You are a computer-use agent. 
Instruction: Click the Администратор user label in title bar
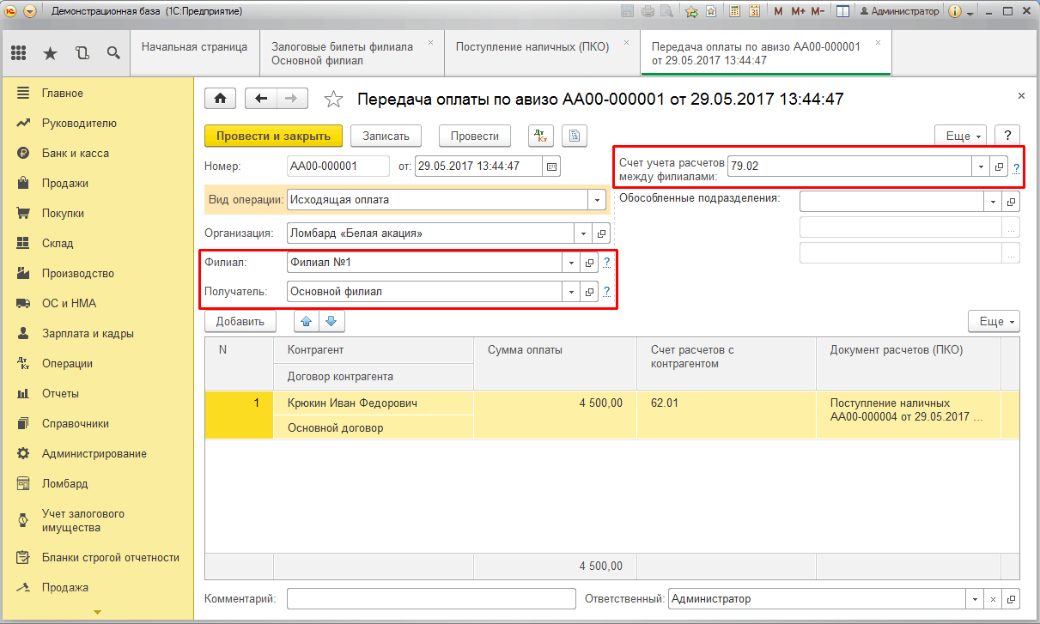coord(899,11)
